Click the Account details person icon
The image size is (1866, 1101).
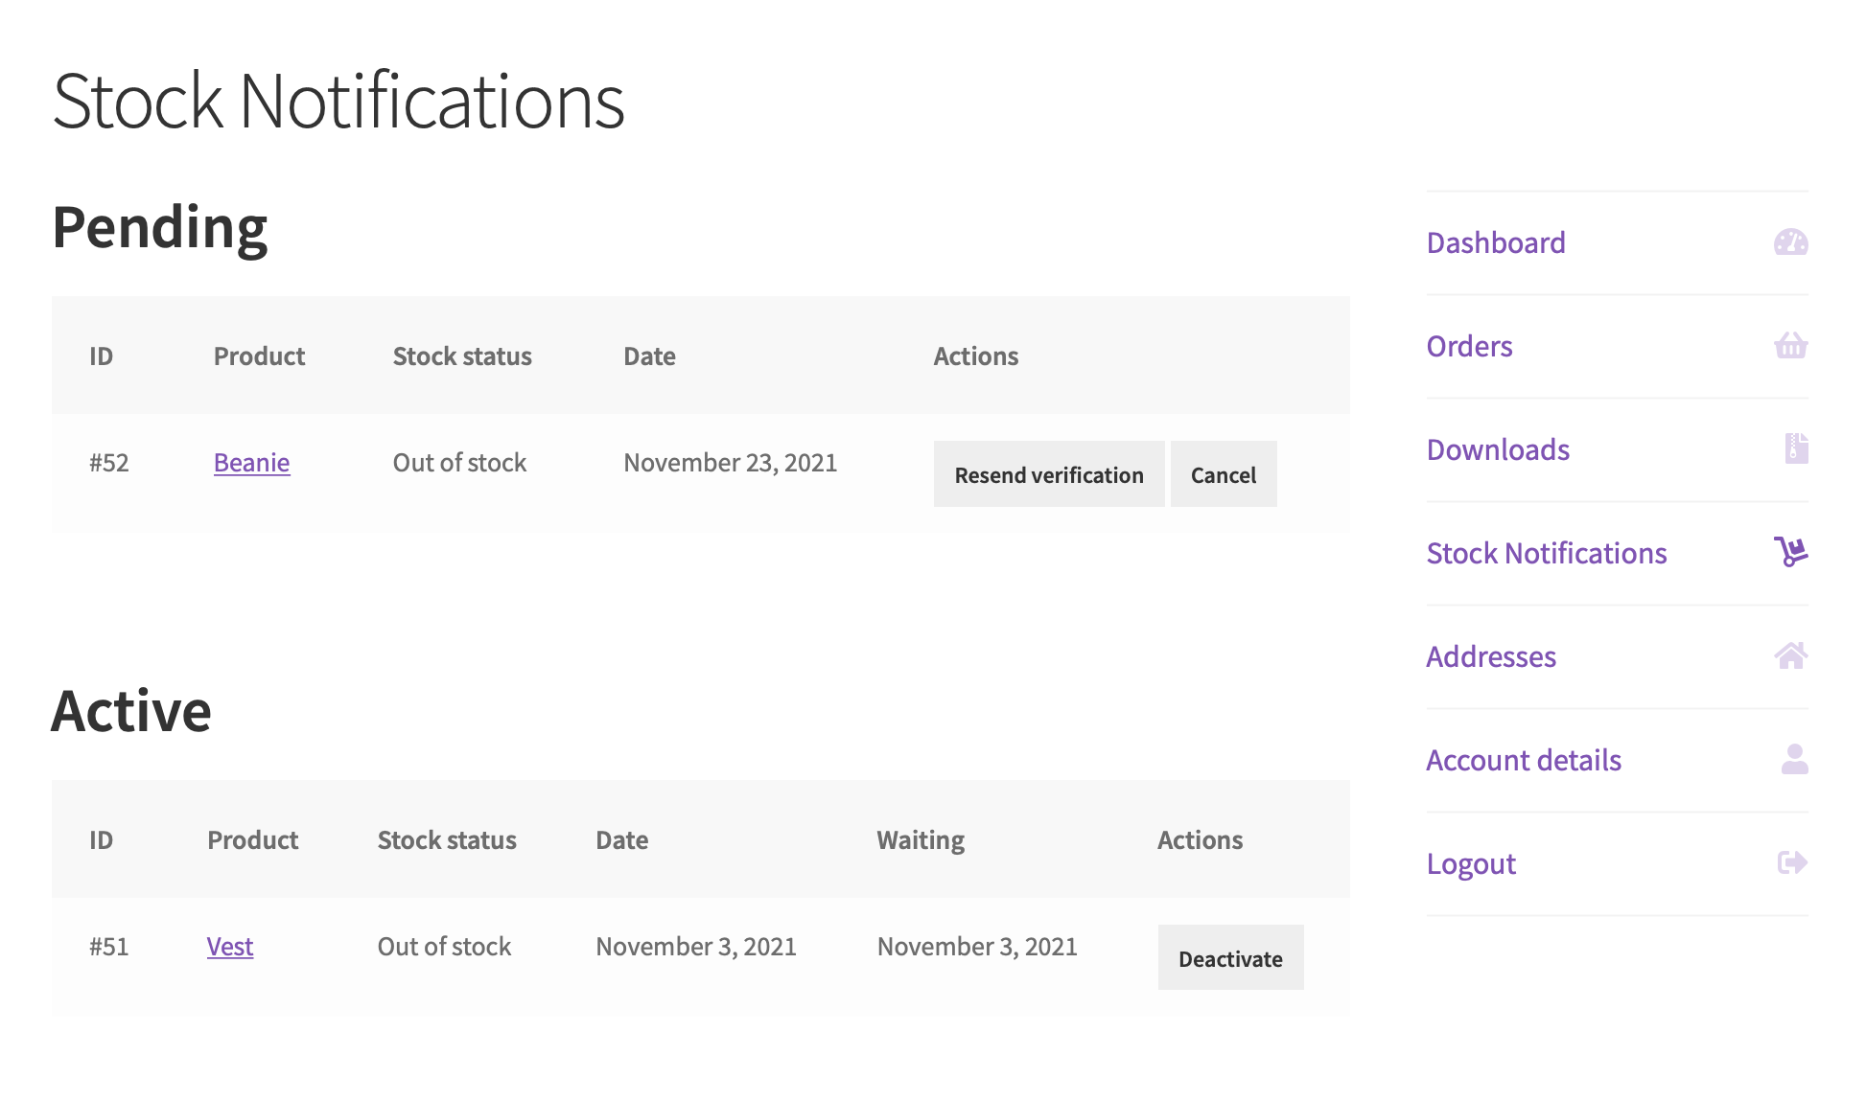pyautogui.click(x=1794, y=759)
